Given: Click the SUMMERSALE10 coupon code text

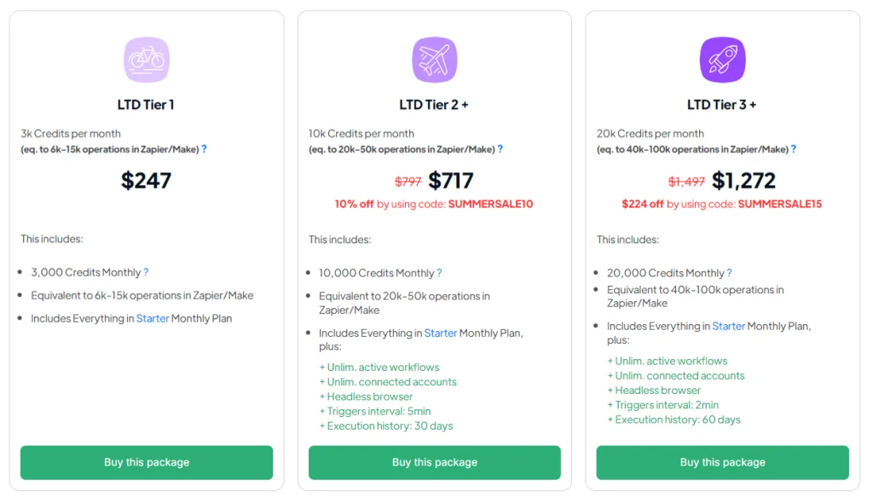Looking at the screenshot, I should [x=490, y=205].
